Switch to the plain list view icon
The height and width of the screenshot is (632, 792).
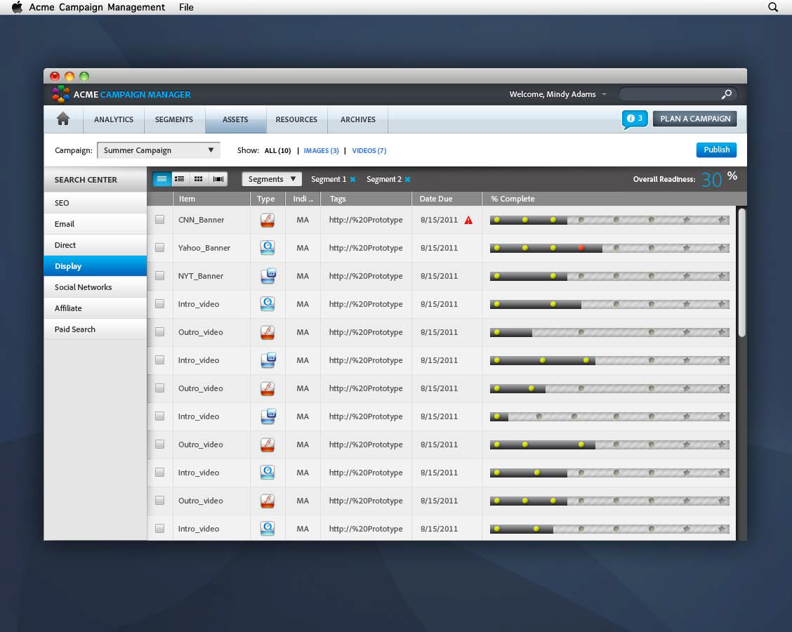tap(161, 179)
